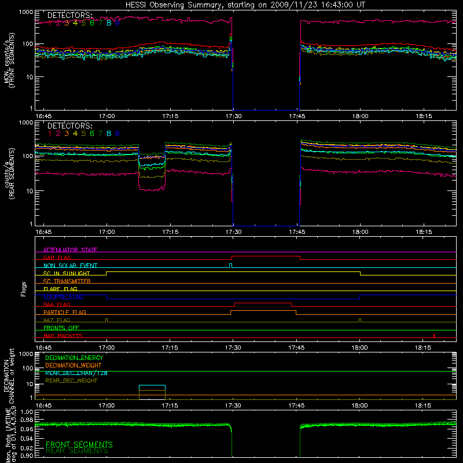Click the raised GAP_FLAG segment
The width and height of the screenshot is (463, 463).
(266, 256)
